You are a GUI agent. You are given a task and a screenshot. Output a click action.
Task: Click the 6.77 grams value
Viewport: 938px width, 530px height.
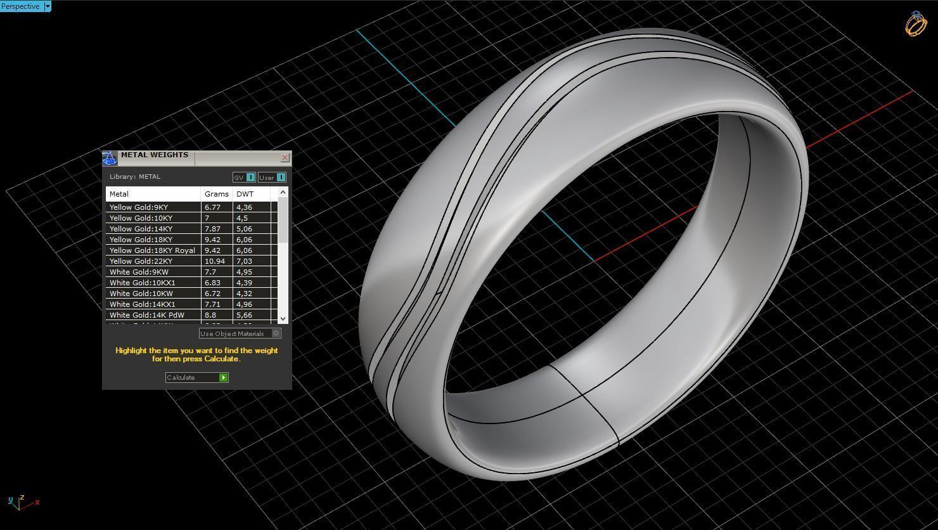click(212, 207)
